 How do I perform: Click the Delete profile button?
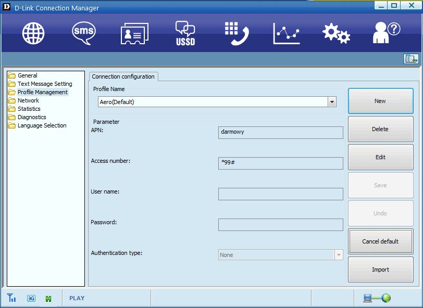(381, 129)
